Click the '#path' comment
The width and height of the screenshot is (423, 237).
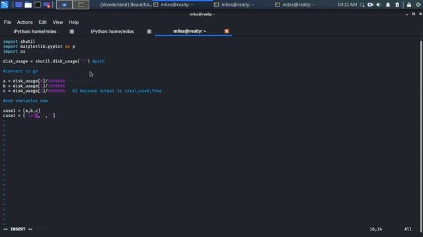point(98,61)
